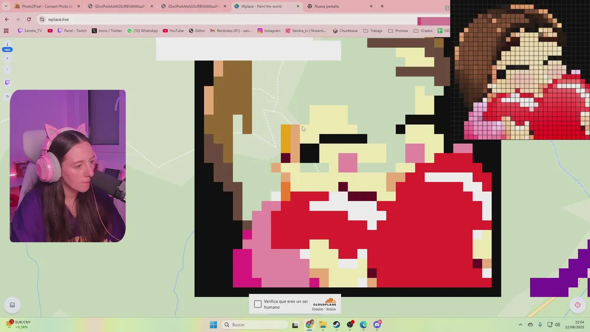Viewport: 590px width, 332px height.
Task: Open the Inicio / Twitter bookmark
Action: (x=107, y=31)
